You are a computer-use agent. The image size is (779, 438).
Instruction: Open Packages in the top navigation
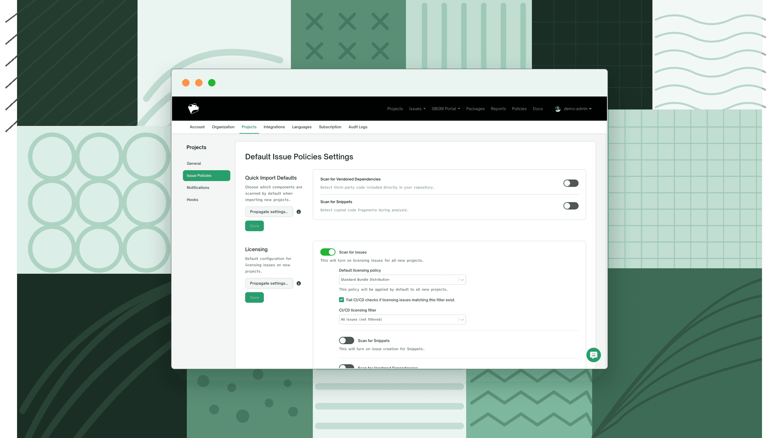coord(475,109)
